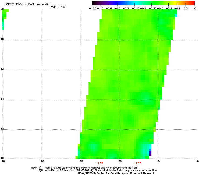Click the "-0.5" color scale label
199x175 pixels.
pyautogui.click(x=126, y=9)
